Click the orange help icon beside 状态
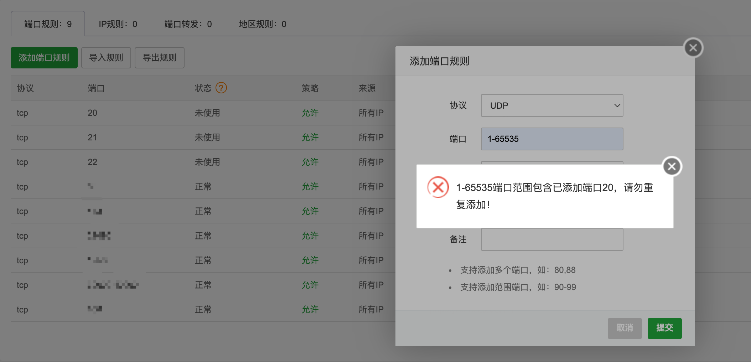 point(221,88)
